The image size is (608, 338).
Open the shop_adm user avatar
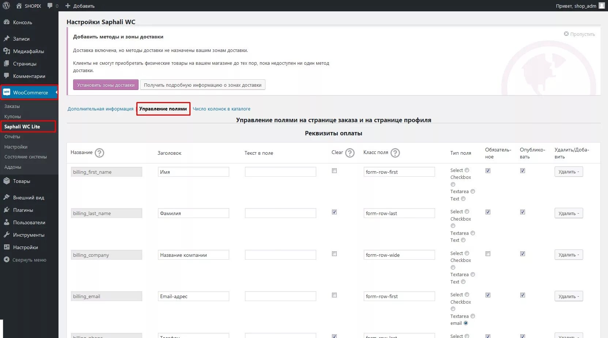[x=601, y=5]
